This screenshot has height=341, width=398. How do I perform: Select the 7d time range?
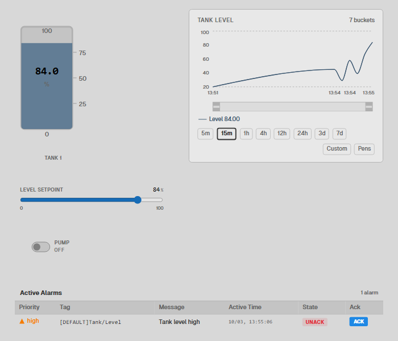coord(339,134)
